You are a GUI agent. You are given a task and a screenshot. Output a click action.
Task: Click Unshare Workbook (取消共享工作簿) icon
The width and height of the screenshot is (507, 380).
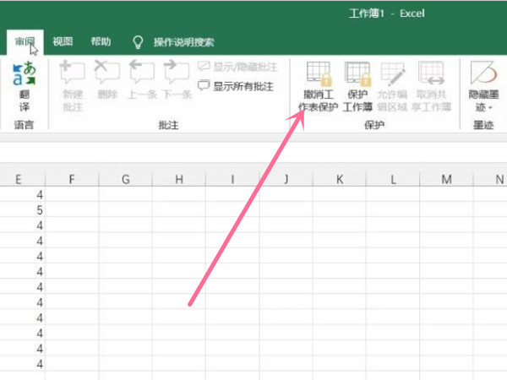click(x=433, y=84)
